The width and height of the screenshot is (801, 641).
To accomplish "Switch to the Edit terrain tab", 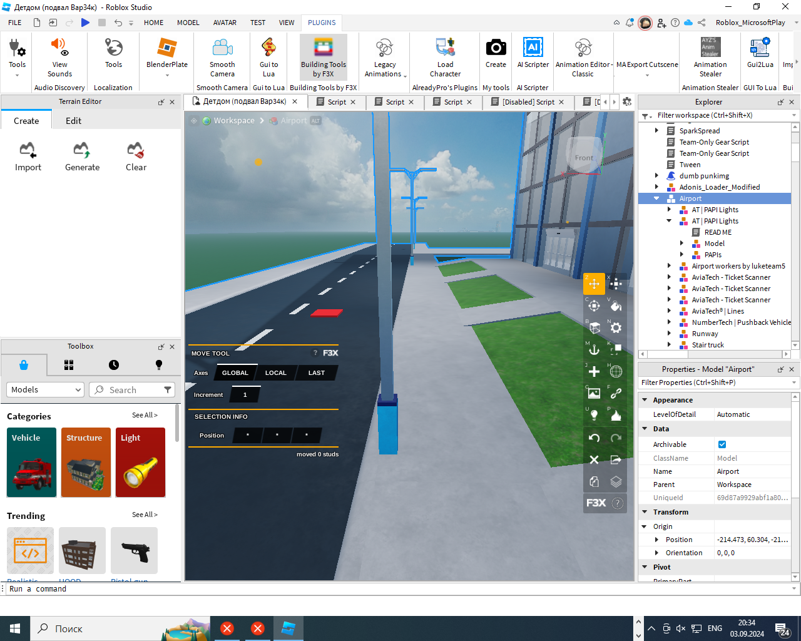I will [x=73, y=121].
